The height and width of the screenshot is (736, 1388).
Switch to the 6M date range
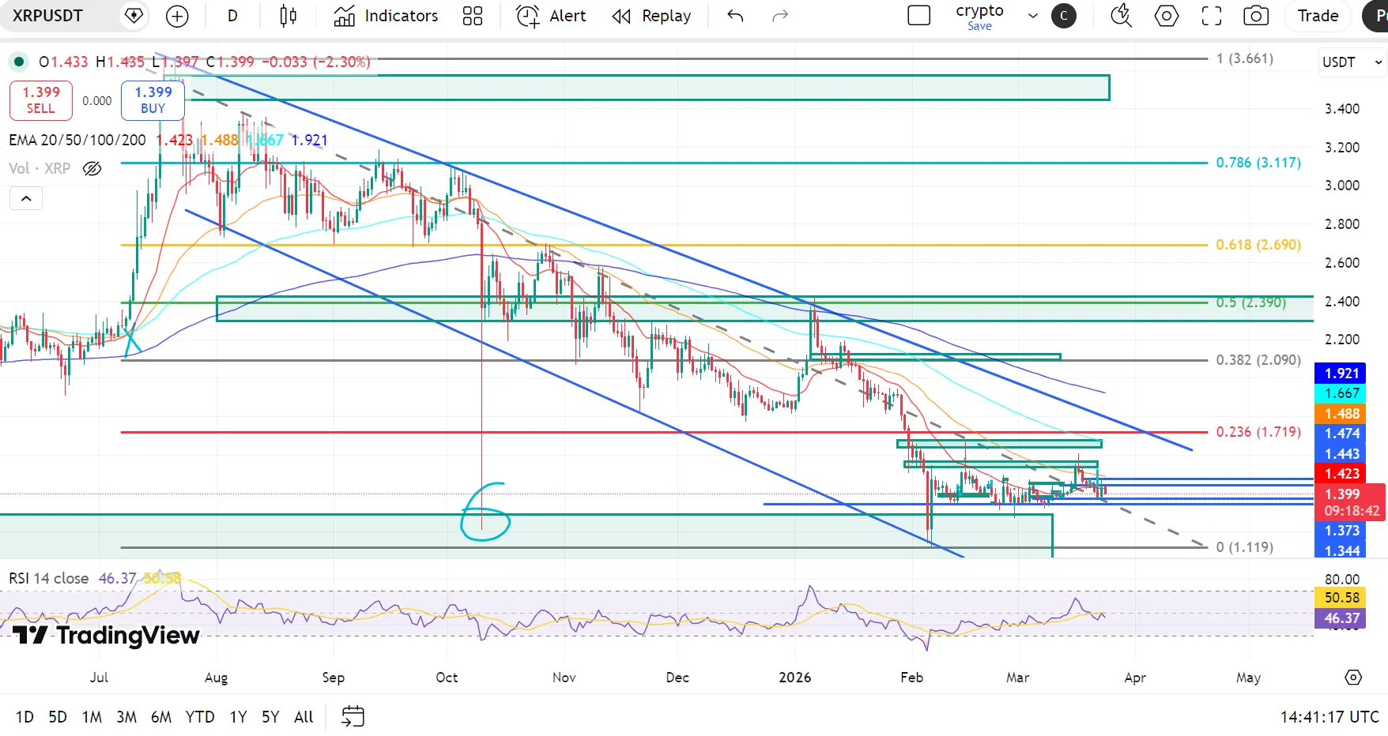pos(161,717)
